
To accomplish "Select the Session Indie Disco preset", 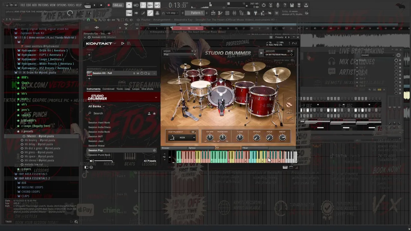I will click(100, 127).
